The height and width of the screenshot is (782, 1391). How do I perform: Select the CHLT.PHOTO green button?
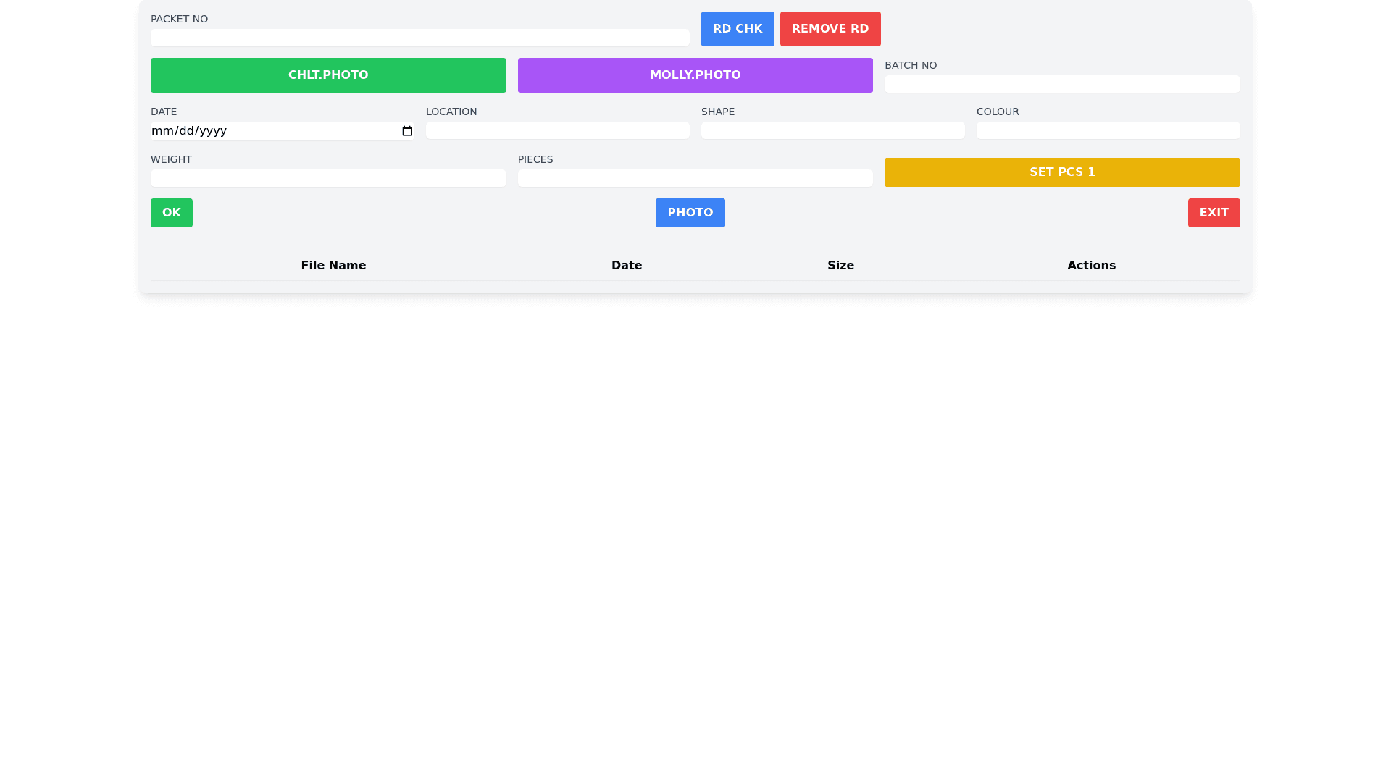tap(328, 75)
